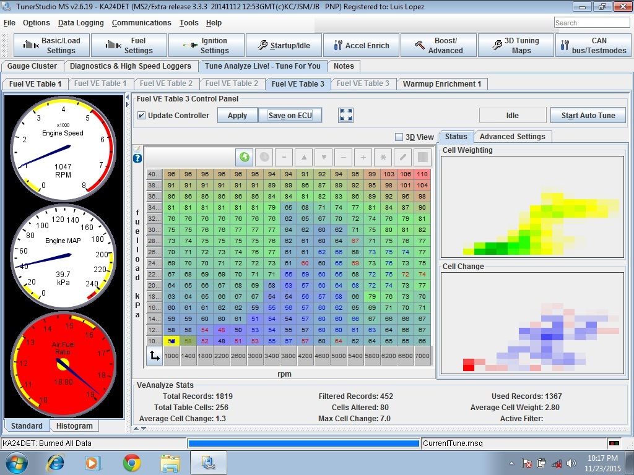Open the Ignition Settings dropdown
This screenshot has height=475, width=634.
(x=206, y=45)
